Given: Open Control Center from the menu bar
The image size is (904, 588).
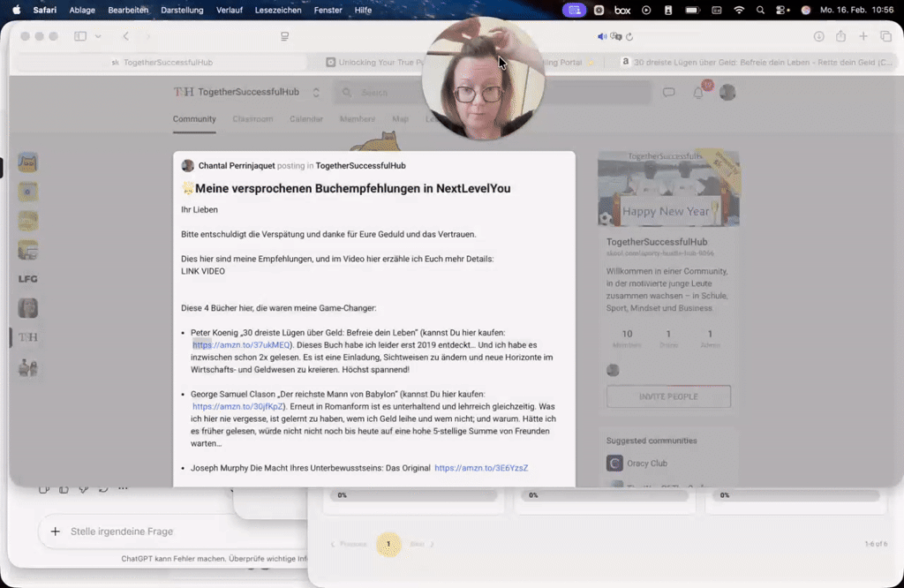Looking at the screenshot, I should (780, 10).
